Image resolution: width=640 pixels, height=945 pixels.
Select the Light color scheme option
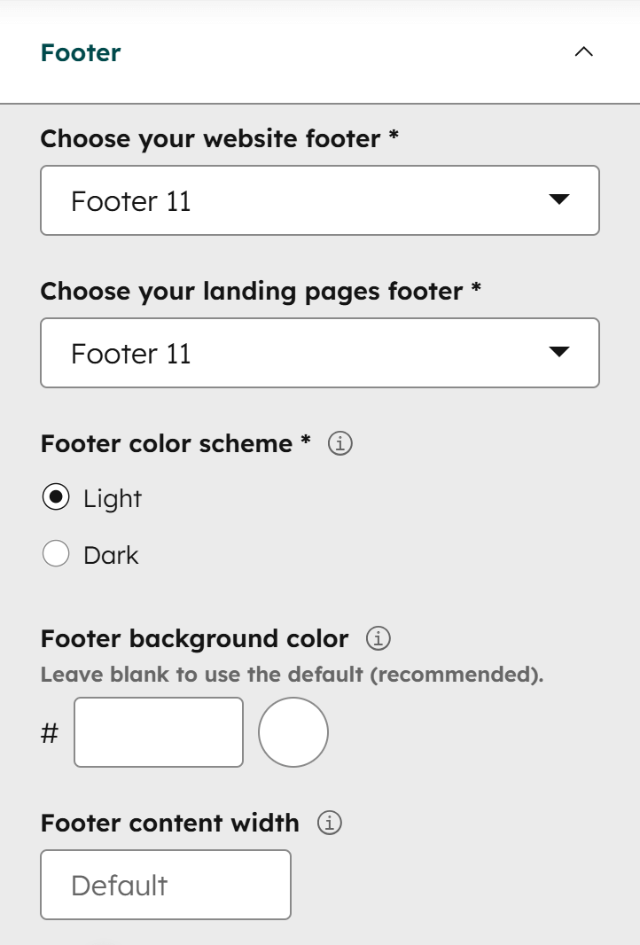[56, 497]
